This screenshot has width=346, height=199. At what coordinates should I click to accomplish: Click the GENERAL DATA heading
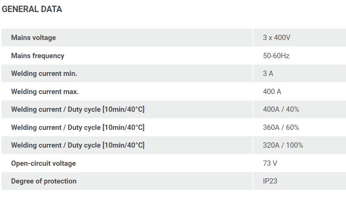click(32, 9)
